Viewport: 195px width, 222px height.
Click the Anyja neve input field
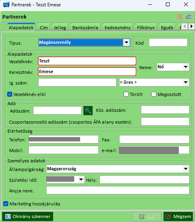(x=118, y=190)
